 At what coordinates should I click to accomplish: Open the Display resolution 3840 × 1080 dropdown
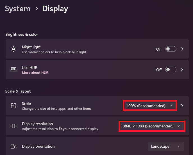point(152,126)
